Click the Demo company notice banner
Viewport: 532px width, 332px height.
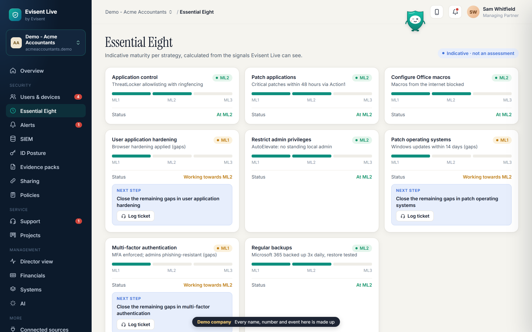point(266,322)
